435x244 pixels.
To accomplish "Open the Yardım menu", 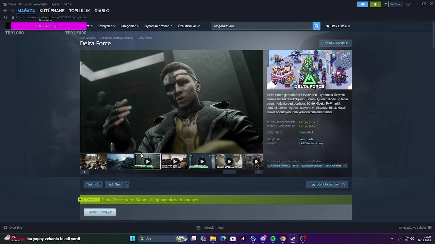I will click(x=68, y=4).
